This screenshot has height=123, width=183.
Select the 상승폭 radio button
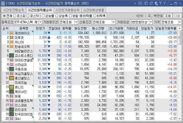[x=57, y=16]
